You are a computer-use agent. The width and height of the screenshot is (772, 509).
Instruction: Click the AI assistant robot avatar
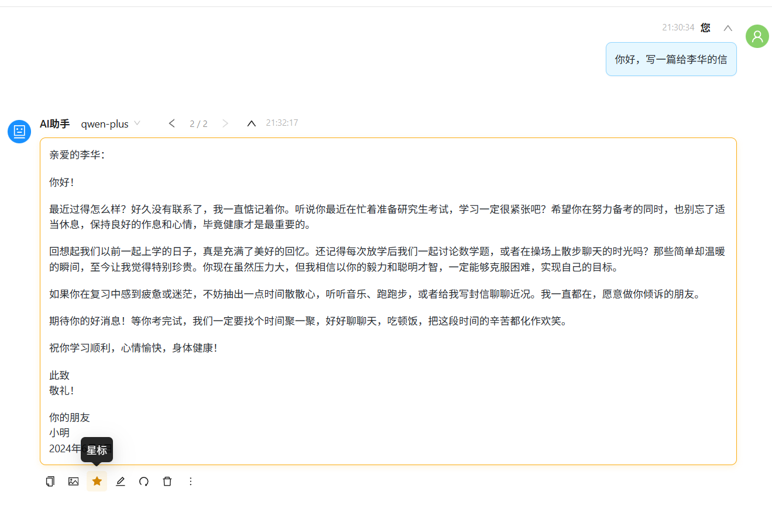pos(19,132)
